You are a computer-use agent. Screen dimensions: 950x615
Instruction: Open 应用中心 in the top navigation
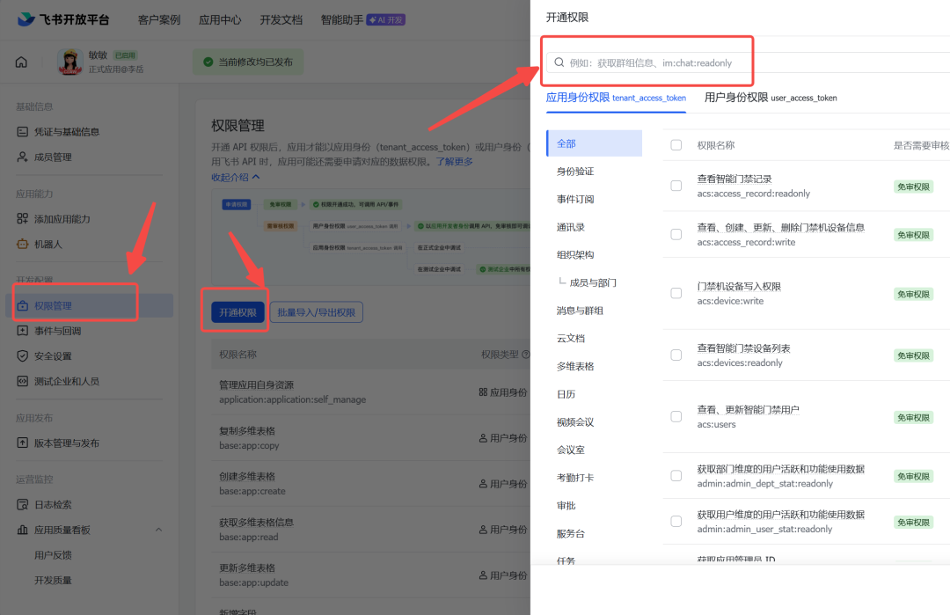click(220, 19)
